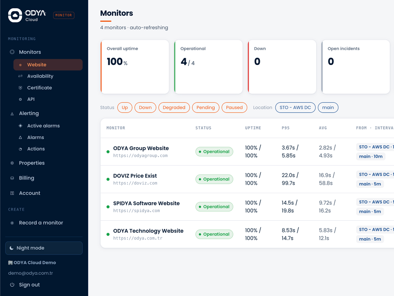Viewport: 394px width, 296px height.
Task: Click the Alarms triangle icon
Action: click(x=20, y=137)
